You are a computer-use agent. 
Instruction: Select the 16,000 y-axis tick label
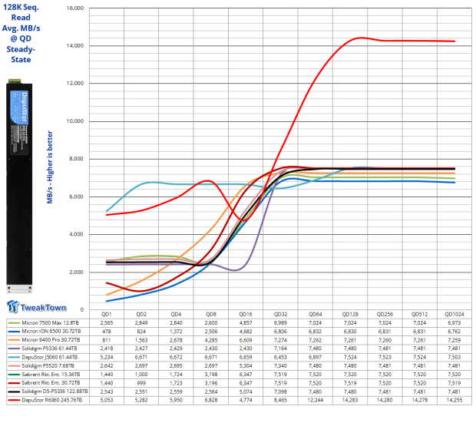coord(75,8)
